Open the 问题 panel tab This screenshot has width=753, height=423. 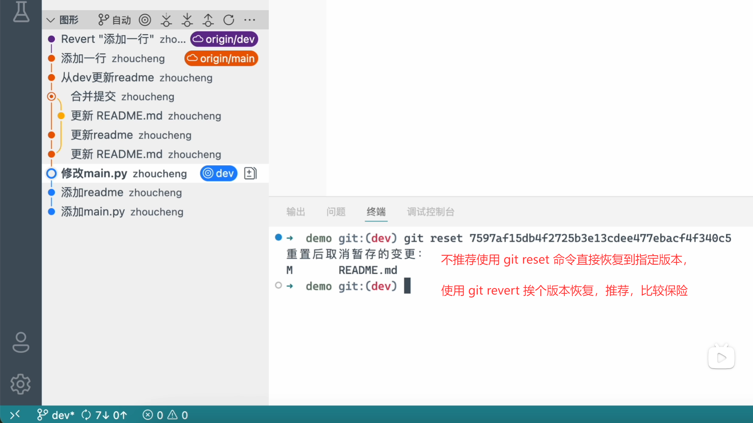point(336,212)
